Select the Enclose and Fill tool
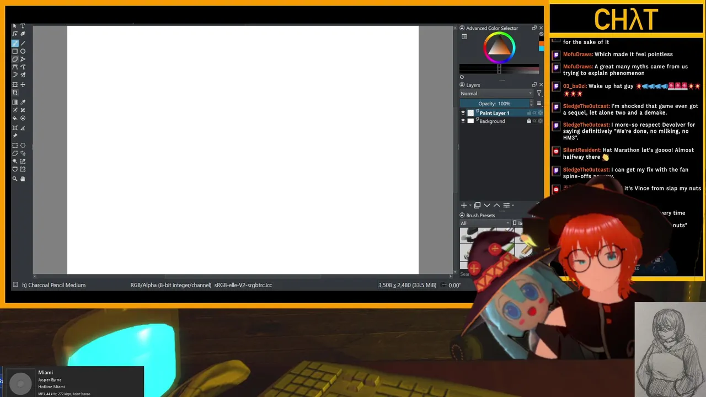Viewport: 706px width, 397px height. coord(23,119)
